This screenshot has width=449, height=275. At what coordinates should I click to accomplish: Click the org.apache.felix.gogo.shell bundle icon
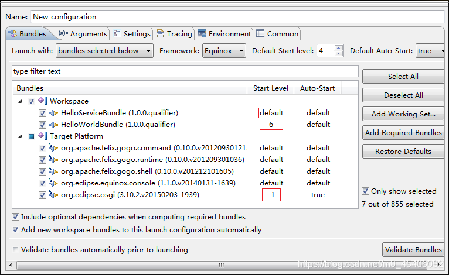click(x=53, y=171)
